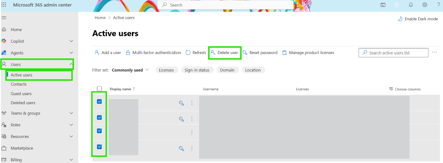This screenshot has width=443, height=163.
Task: Click the Username column header
Action: coord(211,89)
